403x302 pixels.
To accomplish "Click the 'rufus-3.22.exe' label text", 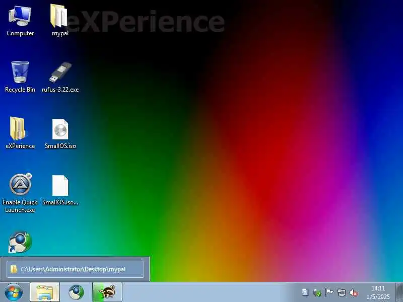I will [60, 90].
